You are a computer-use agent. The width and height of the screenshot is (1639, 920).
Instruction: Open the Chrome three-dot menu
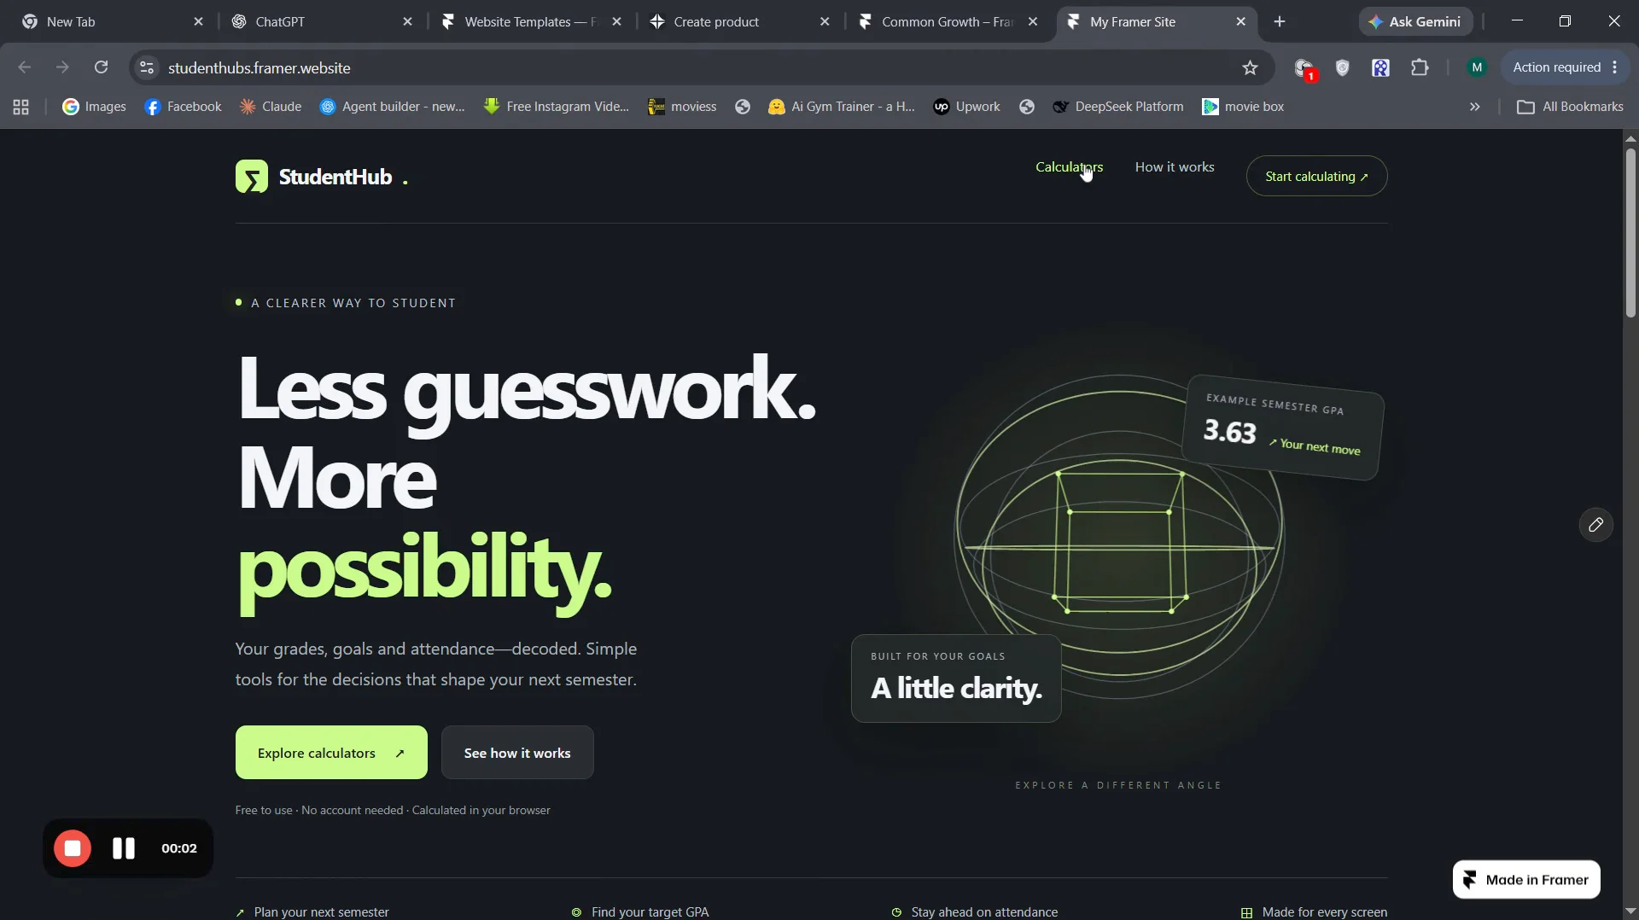(x=1615, y=67)
